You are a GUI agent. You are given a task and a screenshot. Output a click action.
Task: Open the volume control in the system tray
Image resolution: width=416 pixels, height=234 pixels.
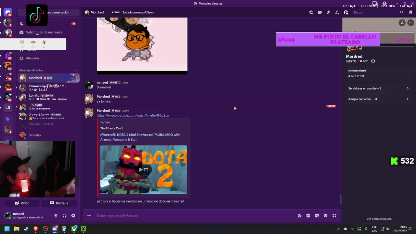[387, 229]
